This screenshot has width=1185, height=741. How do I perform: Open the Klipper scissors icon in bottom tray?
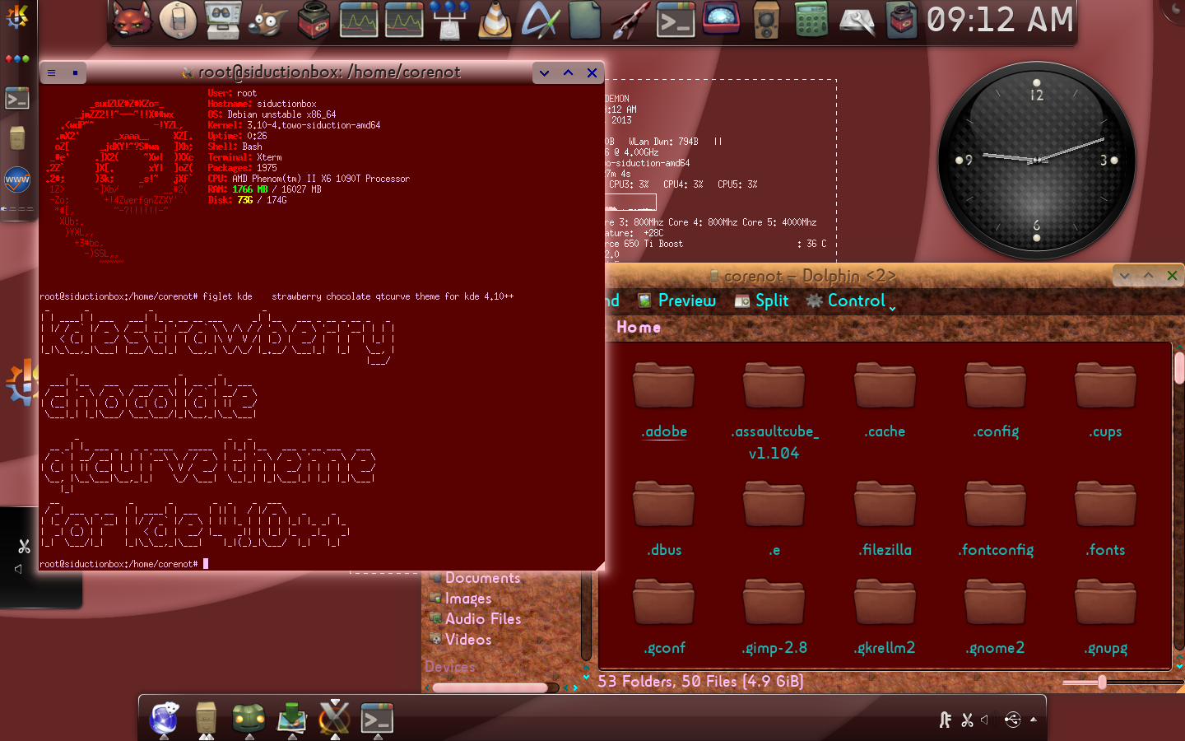pyautogui.click(x=968, y=720)
